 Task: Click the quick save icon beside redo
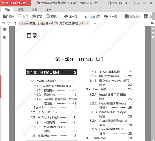coord(14,23)
